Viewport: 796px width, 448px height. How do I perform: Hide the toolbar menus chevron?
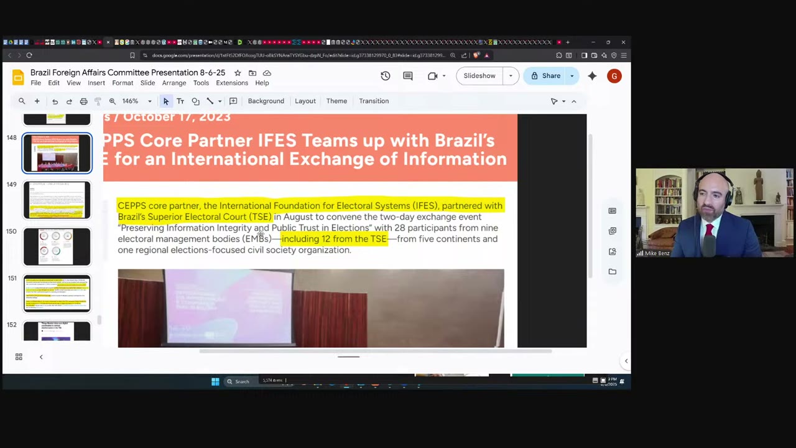(574, 101)
